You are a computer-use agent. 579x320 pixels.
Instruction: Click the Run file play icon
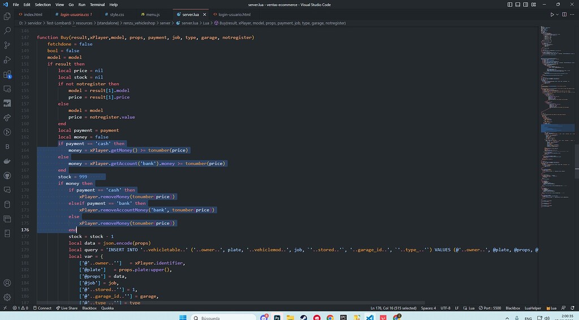[x=552, y=14]
